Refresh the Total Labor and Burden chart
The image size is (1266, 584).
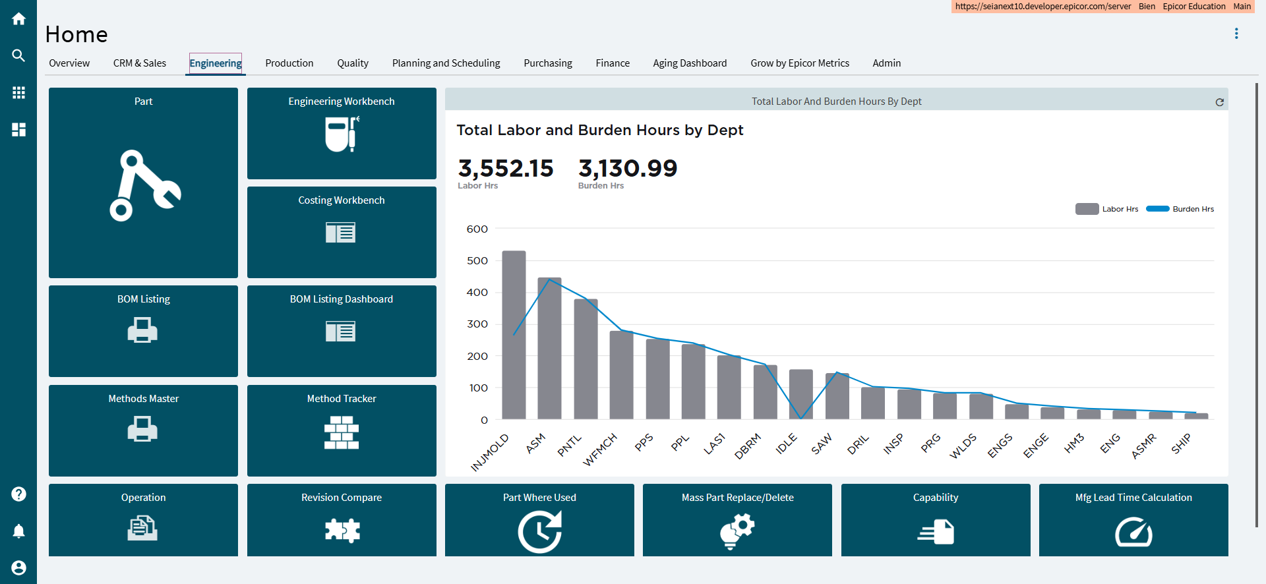click(1219, 102)
